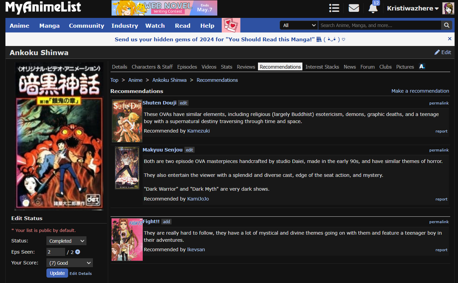Open the Watch menu
The width and height of the screenshot is (458, 283).
pyautogui.click(x=155, y=26)
